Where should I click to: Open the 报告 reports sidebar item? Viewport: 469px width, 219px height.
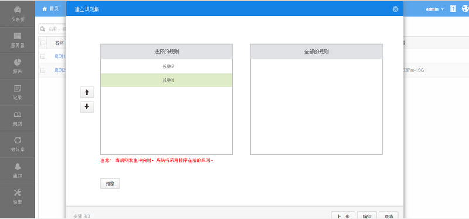tap(18, 66)
